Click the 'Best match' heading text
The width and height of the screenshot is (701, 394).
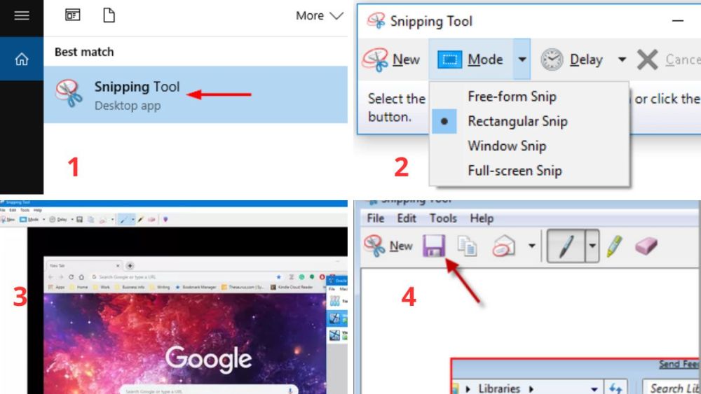click(84, 52)
